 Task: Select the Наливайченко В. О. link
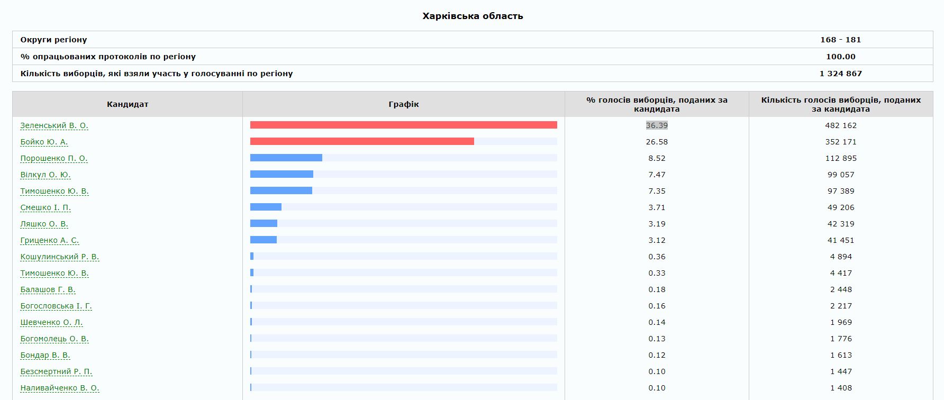point(60,388)
